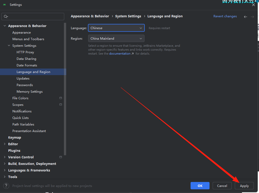Open Scopes settings page
The height and width of the screenshot is (193, 259).
coord(18,105)
